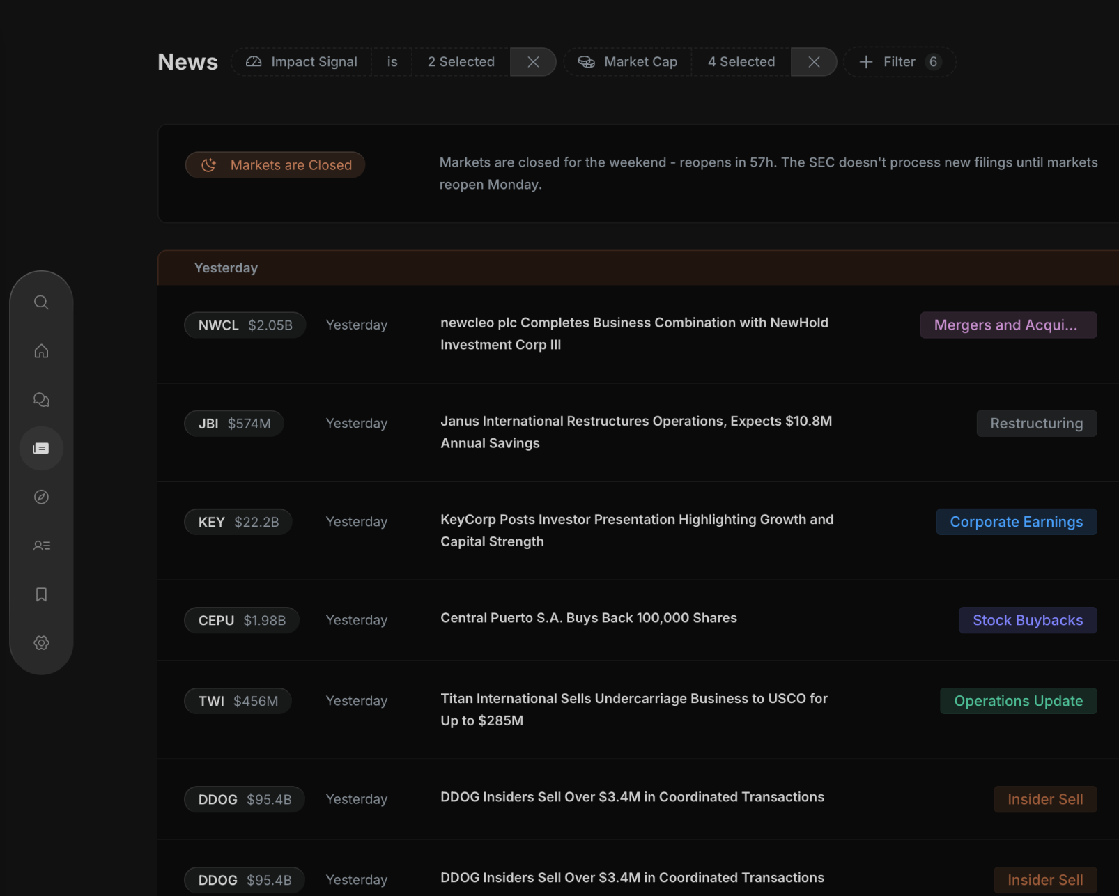Open the Impact Signal '2 Selected' dropdown
The width and height of the screenshot is (1119, 896).
click(461, 62)
